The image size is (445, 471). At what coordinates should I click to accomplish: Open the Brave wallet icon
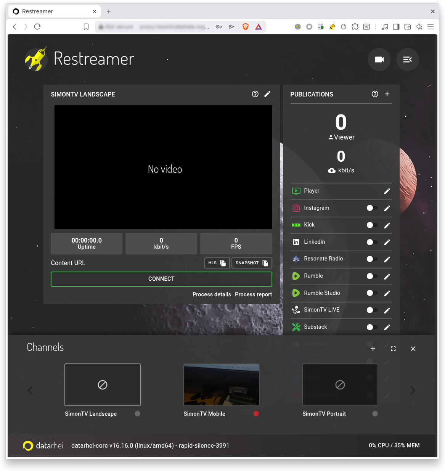click(408, 27)
